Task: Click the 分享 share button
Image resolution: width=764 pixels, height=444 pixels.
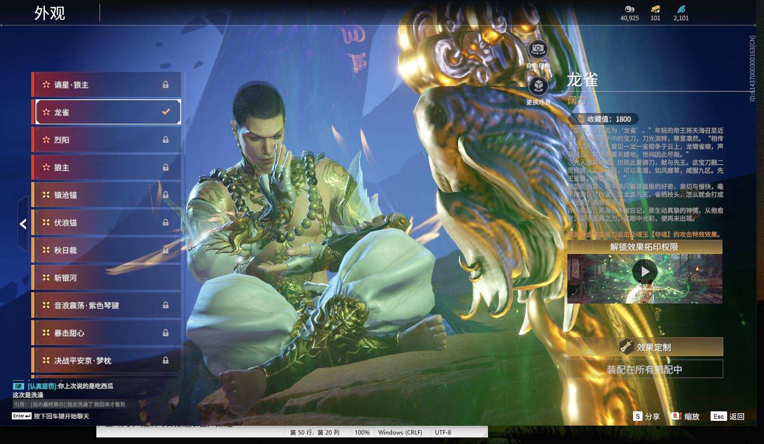Action: [x=647, y=417]
